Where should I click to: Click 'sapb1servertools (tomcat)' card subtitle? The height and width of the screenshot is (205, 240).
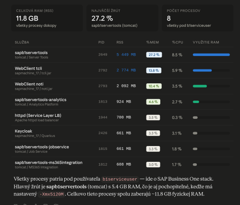coord(114,25)
